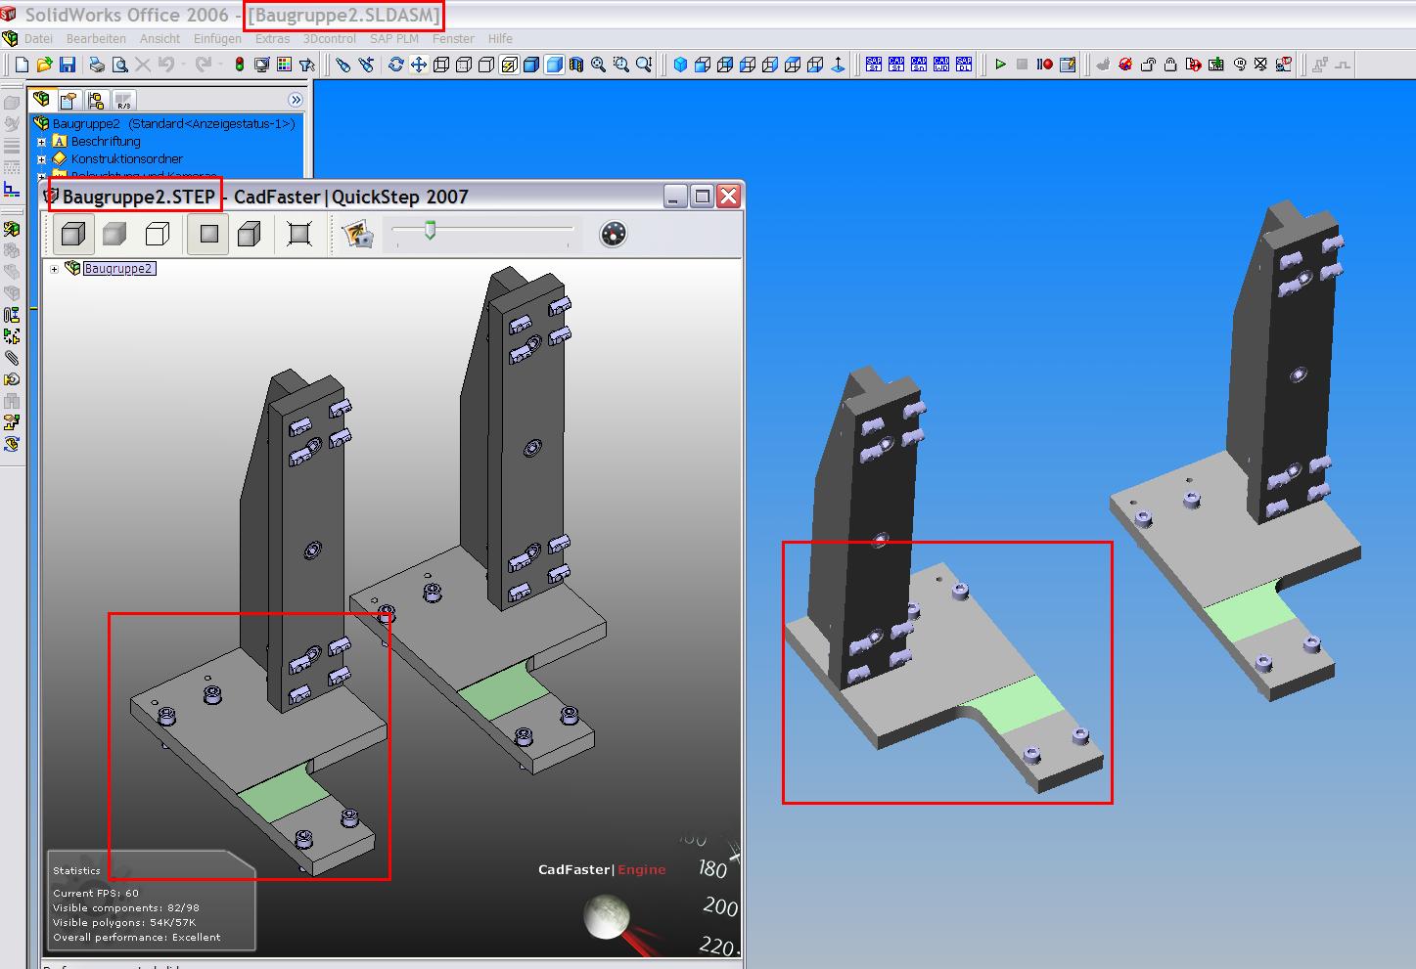Click the red Record macro icon
The width and height of the screenshot is (1416, 969).
(1044, 65)
